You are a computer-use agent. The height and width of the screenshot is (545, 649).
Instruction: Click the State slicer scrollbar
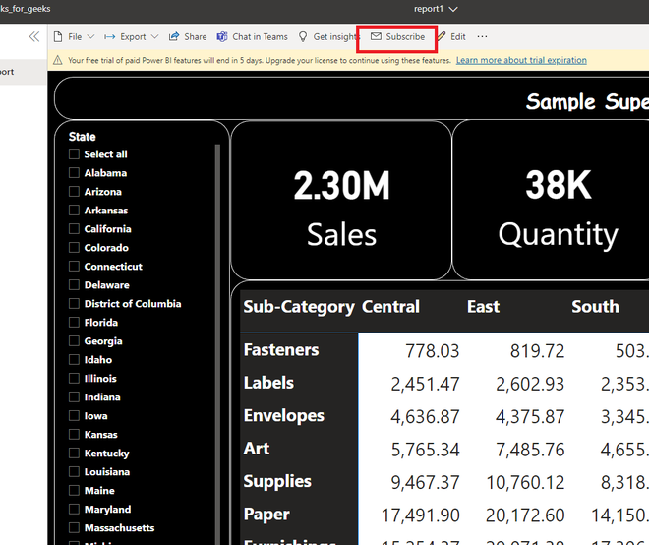click(217, 295)
